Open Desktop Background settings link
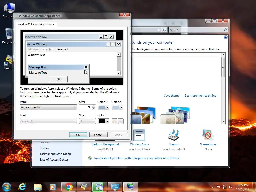The height and width of the screenshot is (192, 256). 105,144
